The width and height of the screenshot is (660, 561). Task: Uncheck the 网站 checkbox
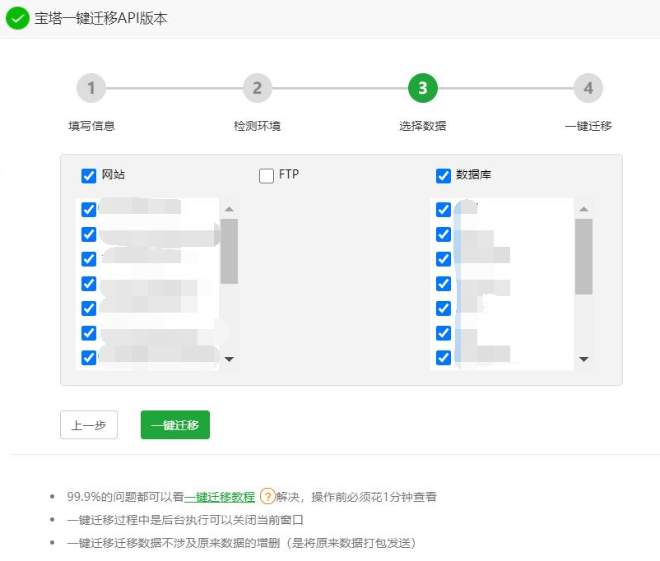tap(89, 175)
